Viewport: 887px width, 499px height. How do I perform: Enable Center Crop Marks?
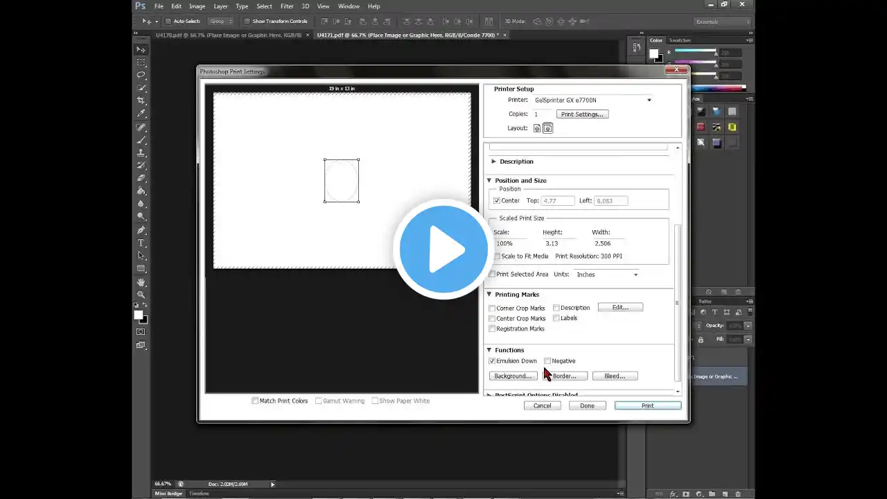point(492,319)
